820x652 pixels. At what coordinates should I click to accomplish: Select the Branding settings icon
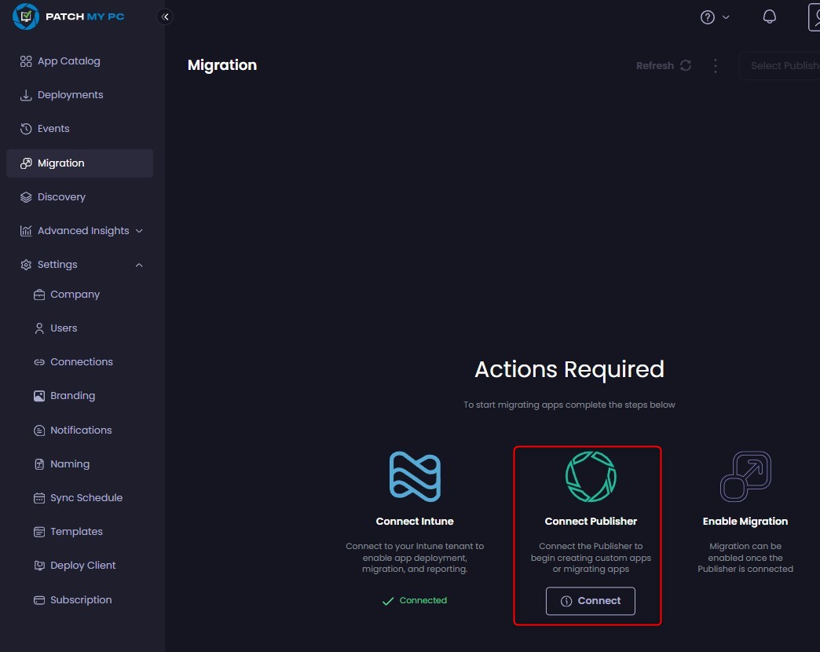point(38,395)
